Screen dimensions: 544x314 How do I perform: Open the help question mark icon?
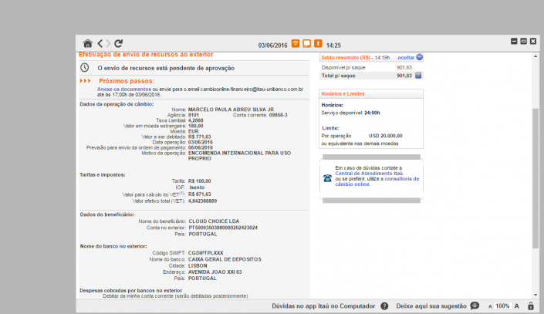point(384,306)
